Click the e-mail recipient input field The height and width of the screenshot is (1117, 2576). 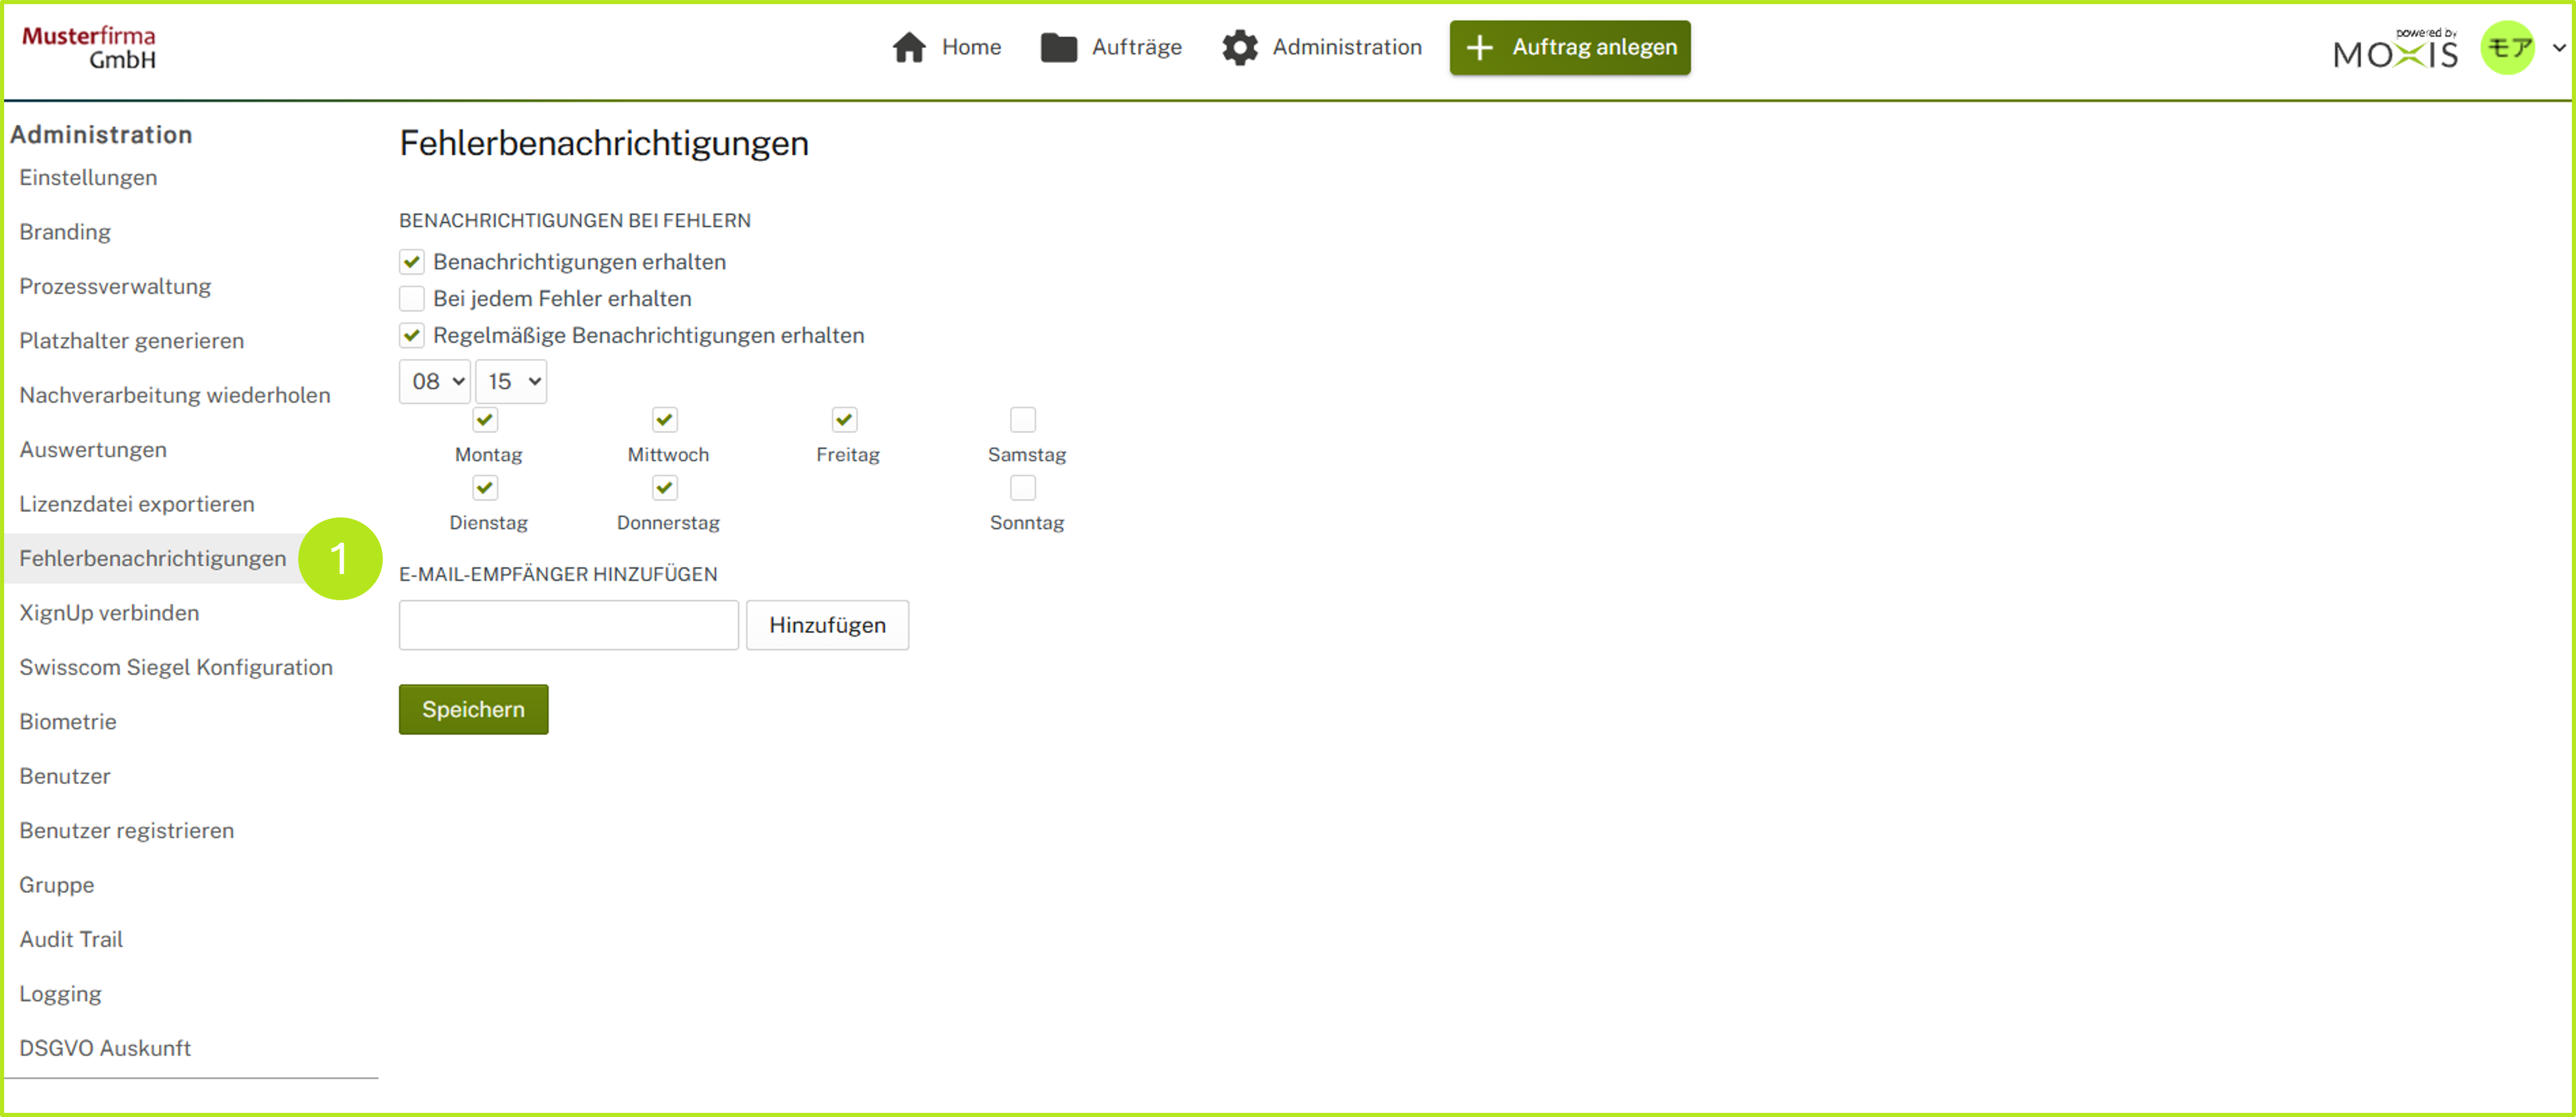[x=568, y=625]
